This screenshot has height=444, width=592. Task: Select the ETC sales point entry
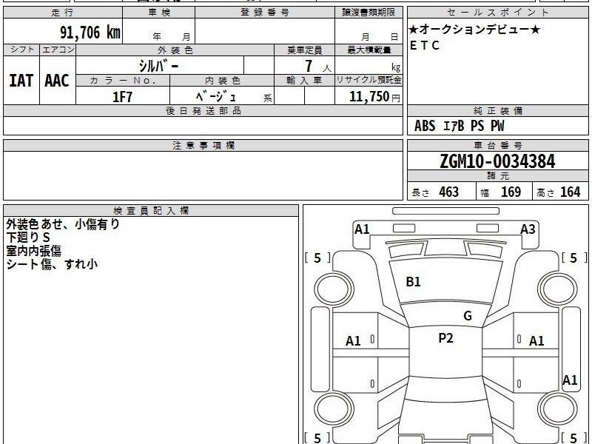coord(425,45)
